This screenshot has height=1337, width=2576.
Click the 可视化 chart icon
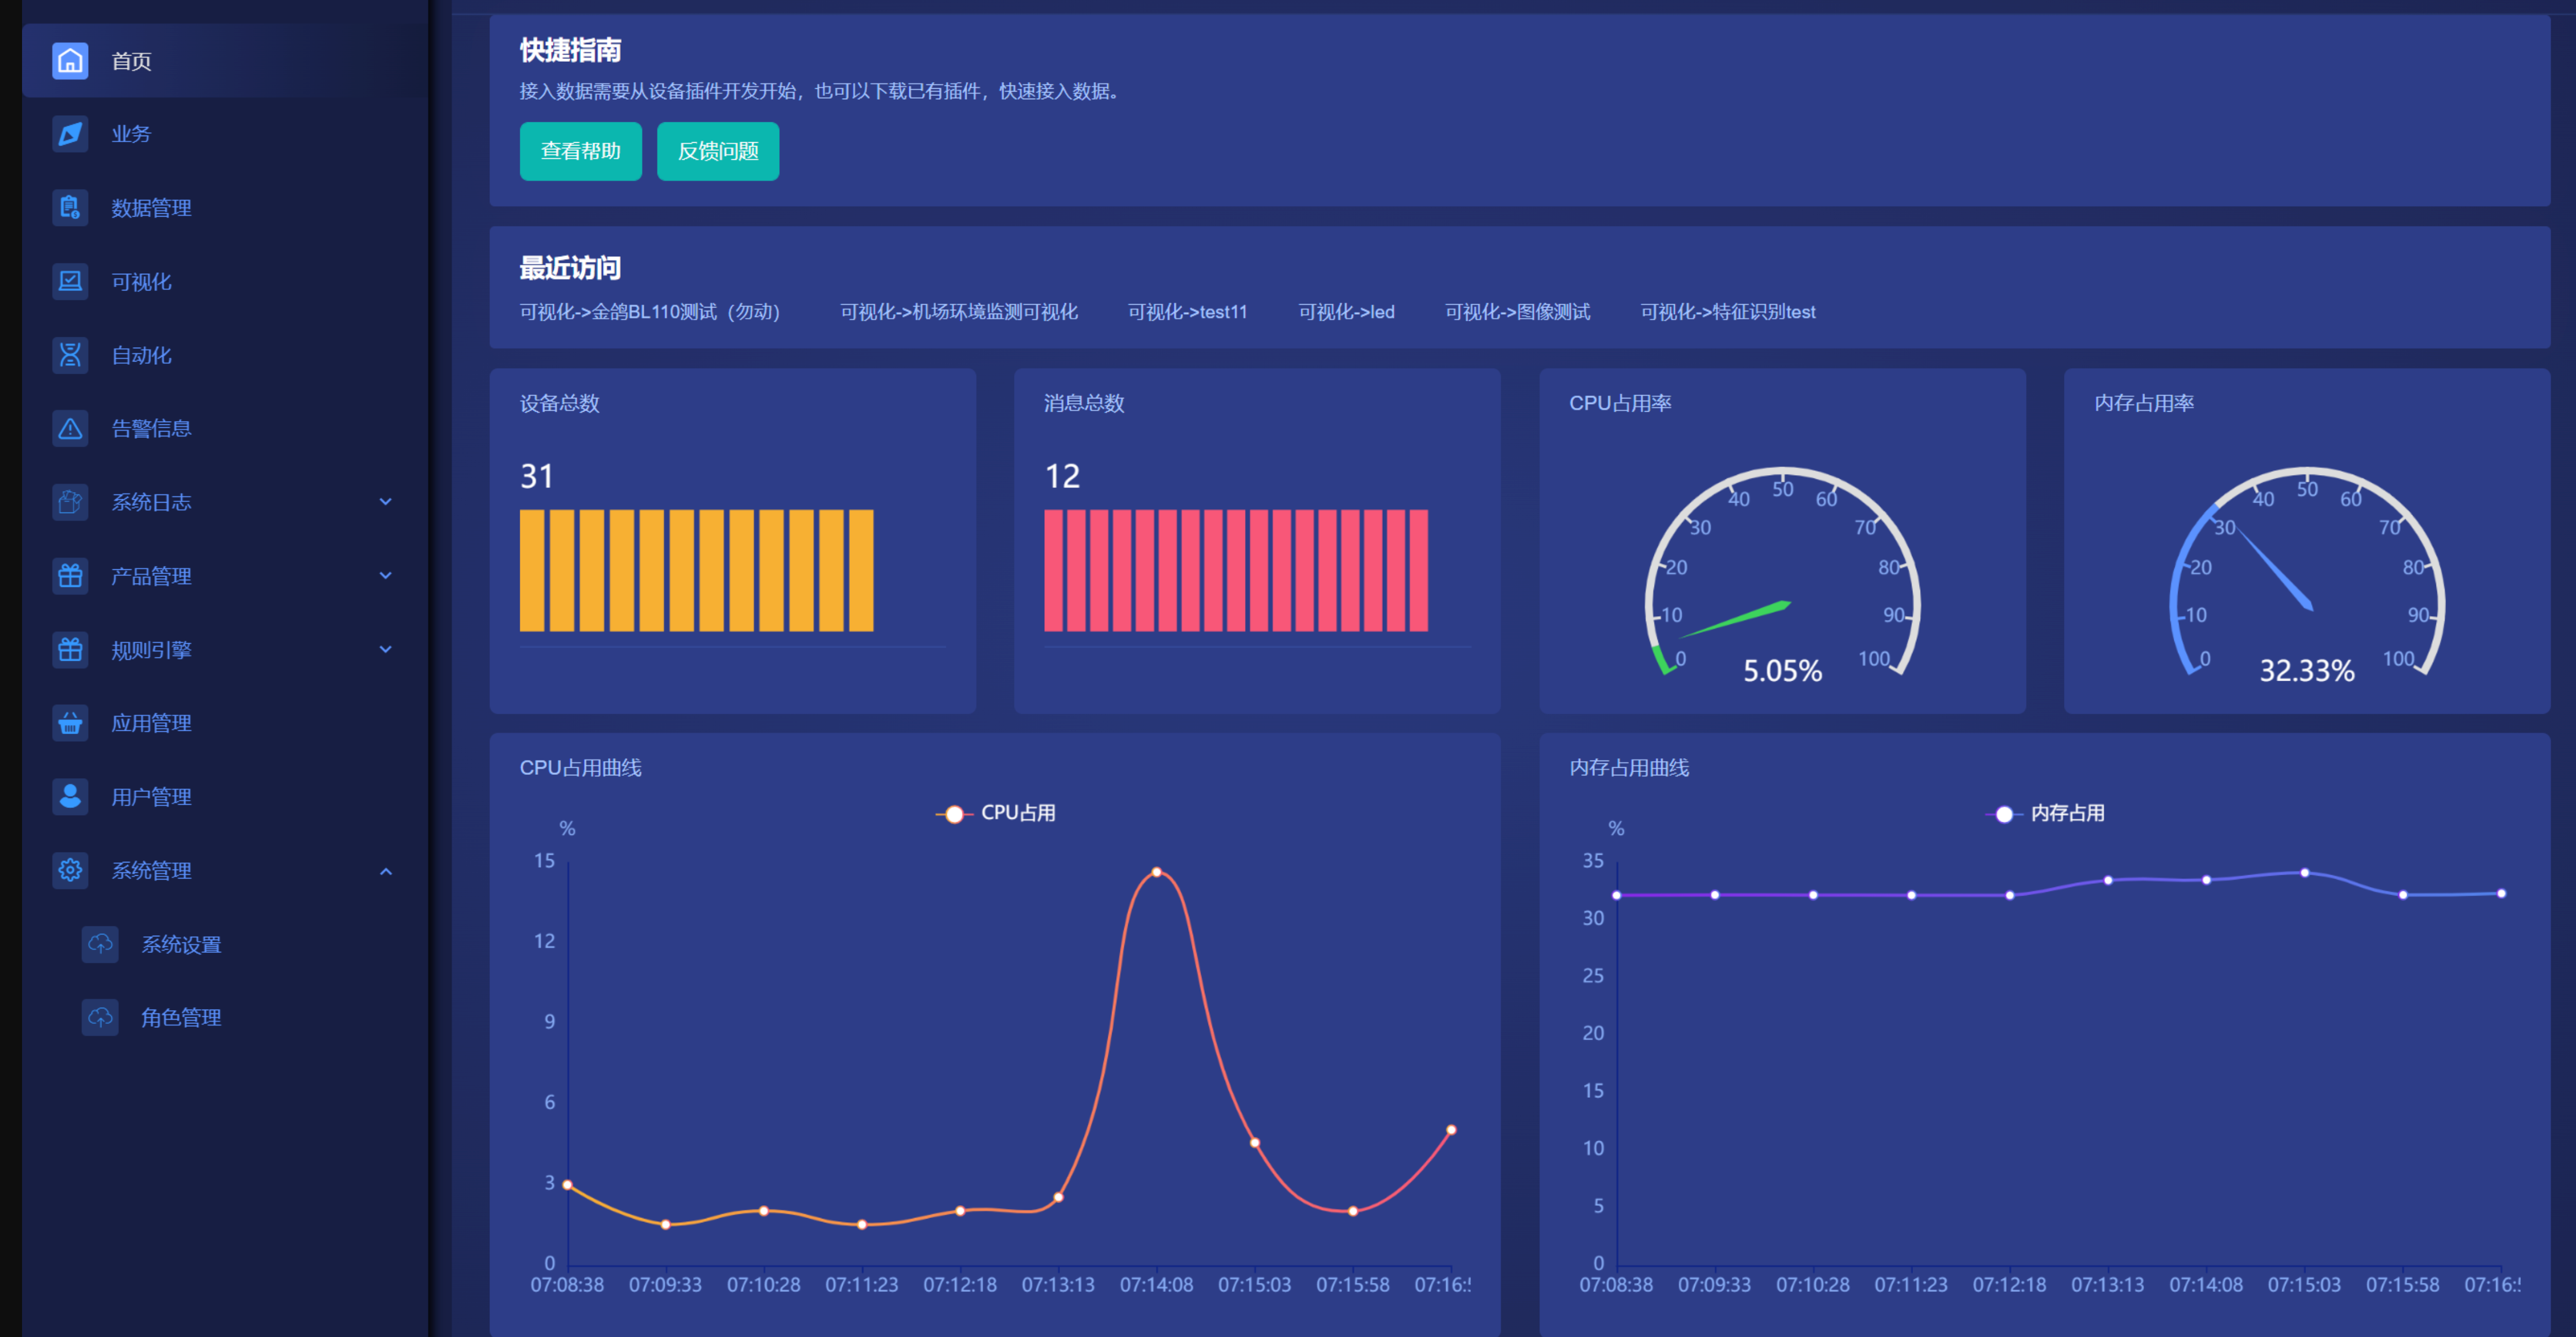70,282
